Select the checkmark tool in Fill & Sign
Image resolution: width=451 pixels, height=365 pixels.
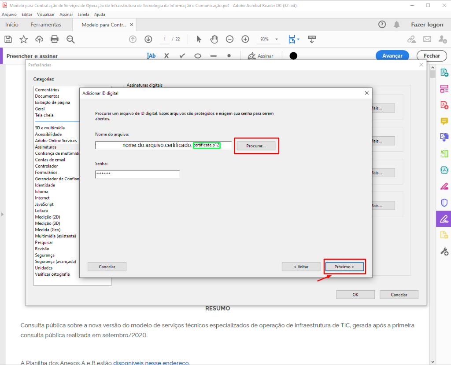click(182, 56)
